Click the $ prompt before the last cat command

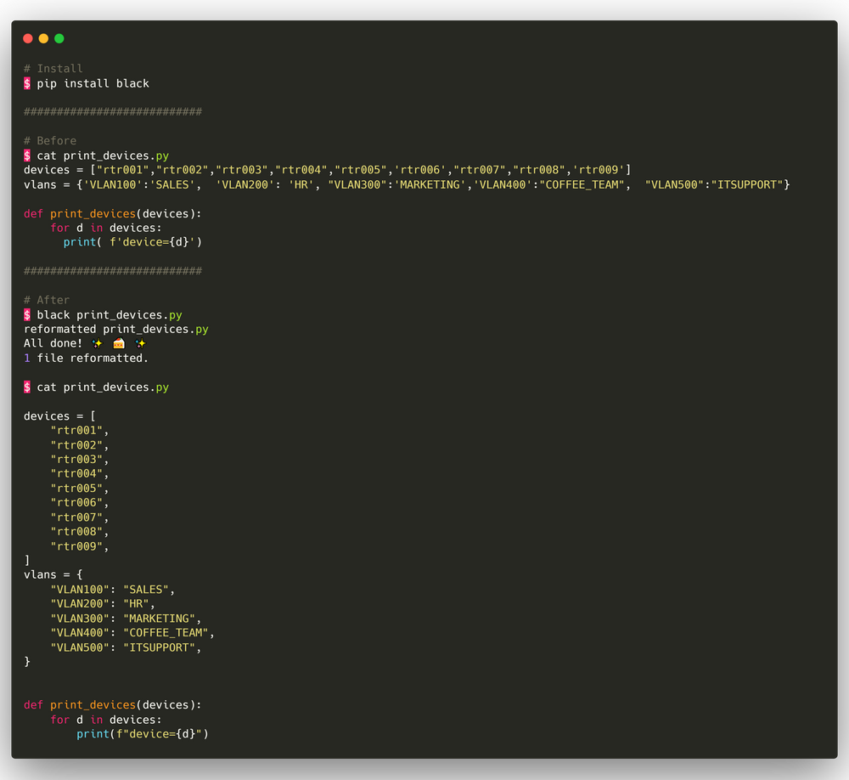click(26, 387)
